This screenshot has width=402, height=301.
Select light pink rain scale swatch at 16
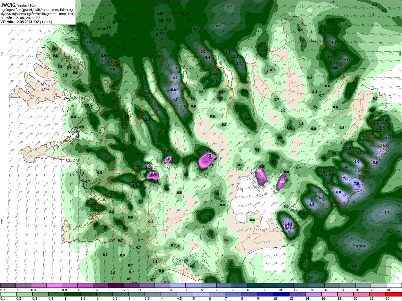point(330,294)
